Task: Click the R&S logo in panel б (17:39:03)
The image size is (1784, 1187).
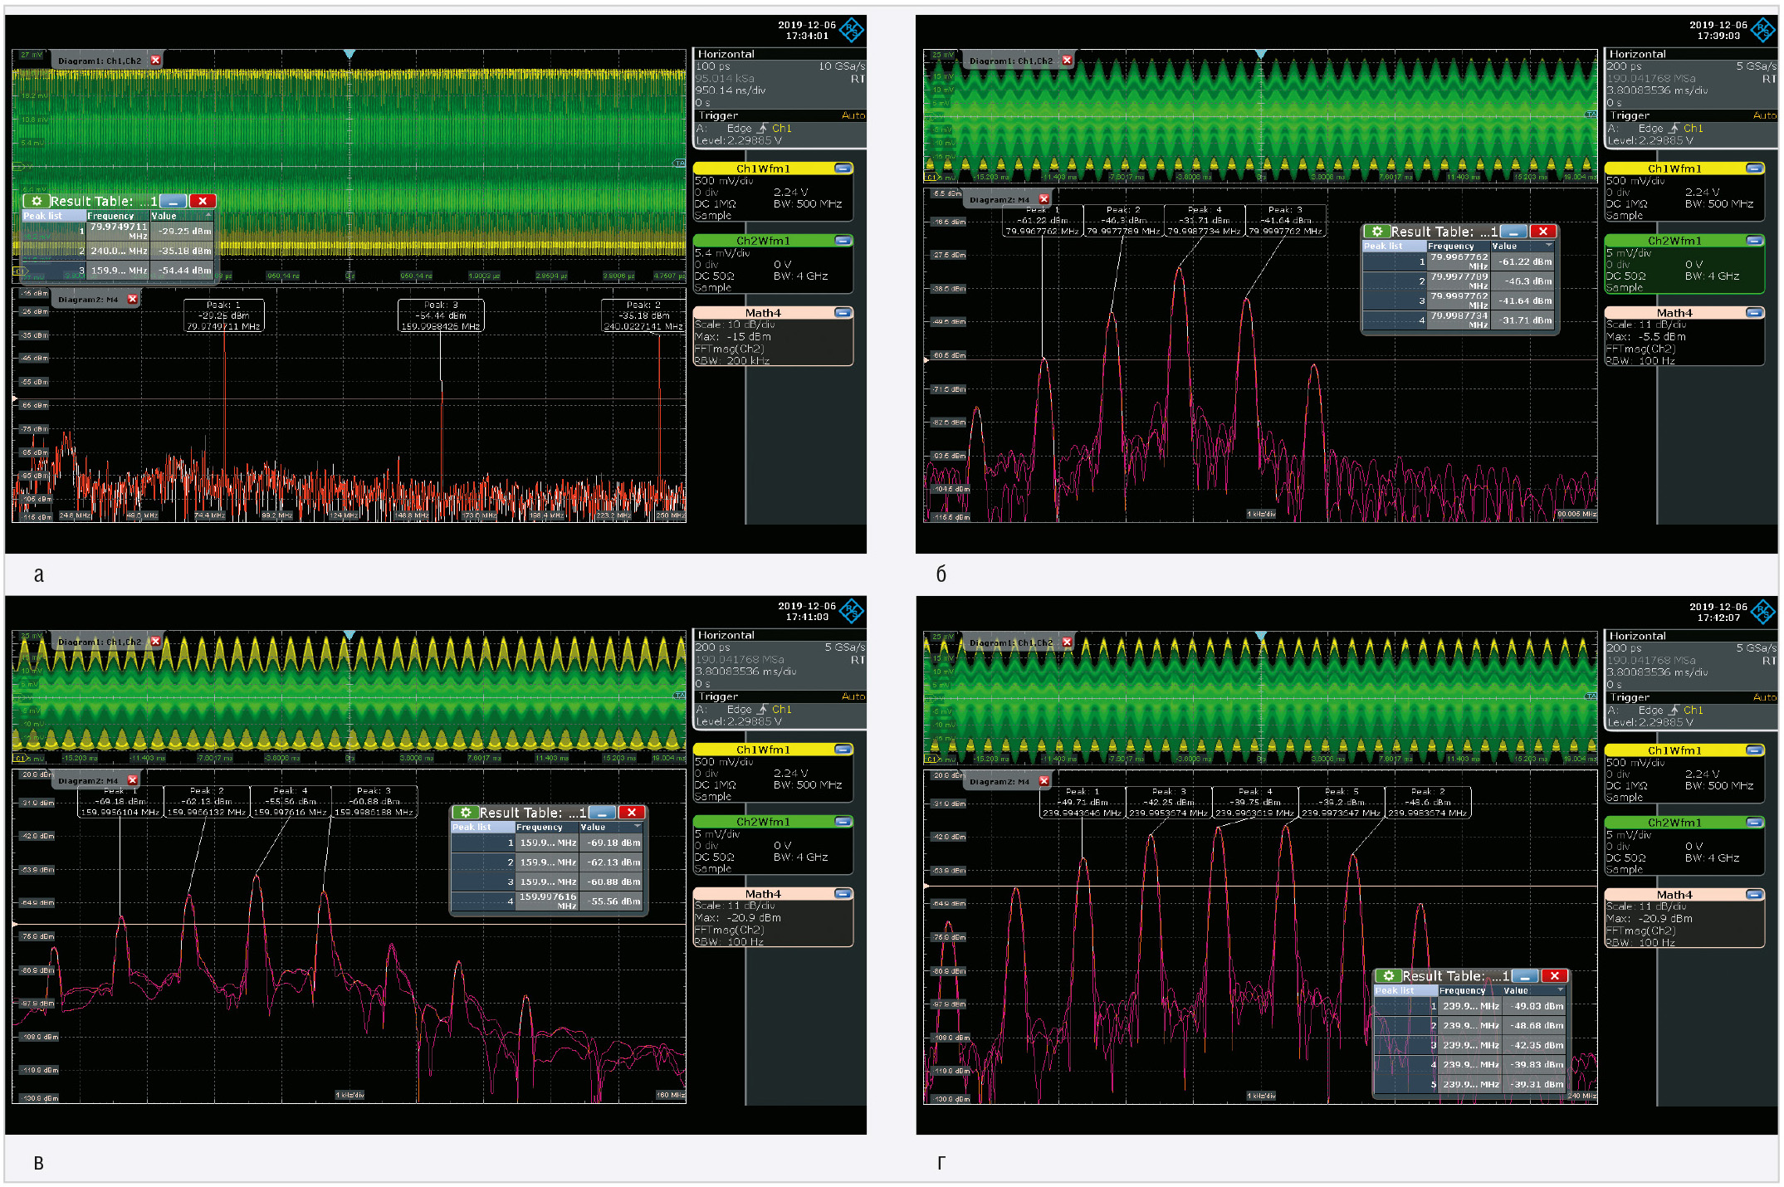Action: pos(1762,31)
